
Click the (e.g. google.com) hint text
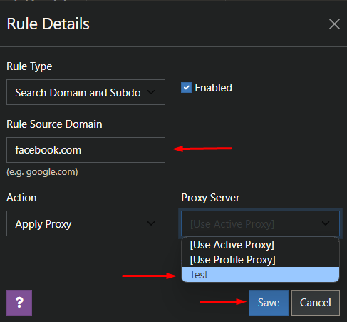point(42,172)
